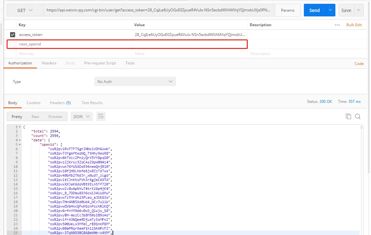Viewport: 371px width, 235px height.
Task: Click the openid osR2pv1PwTTFTSgnJNNxlVDMAUwk line
Action: [x=80, y=149]
